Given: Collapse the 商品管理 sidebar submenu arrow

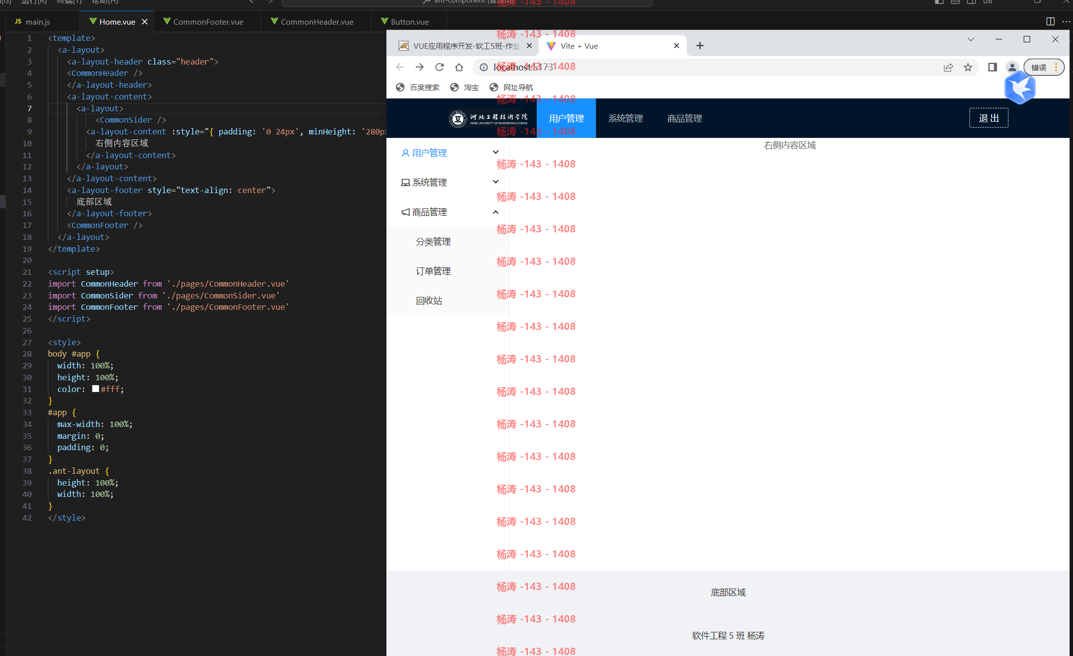Looking at the screenshot, I should pos(496,212).
